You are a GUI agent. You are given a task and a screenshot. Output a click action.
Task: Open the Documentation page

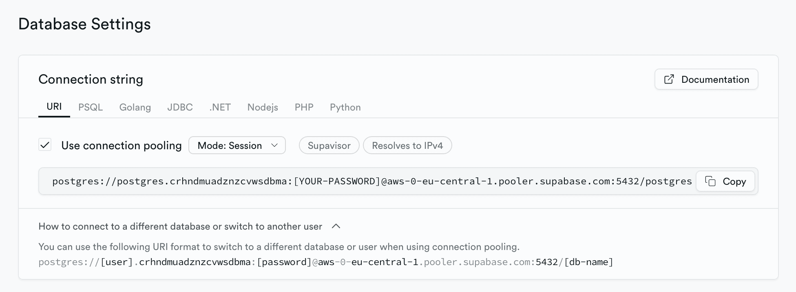(x=706, y=79)
